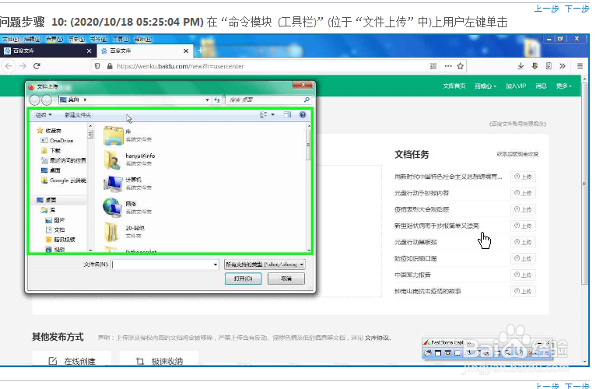This screenshot has width=603, height=389.
Task: Click the 打开(O) open button
Action: (x=243, y=279)
